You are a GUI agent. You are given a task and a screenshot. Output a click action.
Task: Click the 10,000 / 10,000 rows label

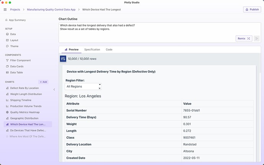point(82,59)
